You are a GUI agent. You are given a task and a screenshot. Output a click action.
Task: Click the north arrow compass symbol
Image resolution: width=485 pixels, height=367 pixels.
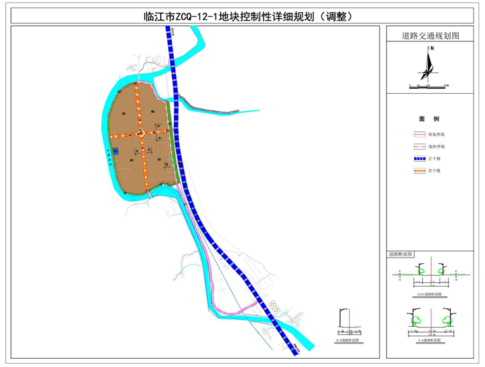(x=429, y=64)
